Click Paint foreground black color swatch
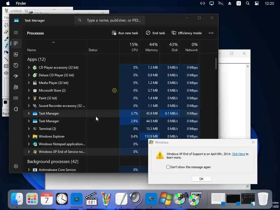Screen dimensions: 280x210 point(5,102)
